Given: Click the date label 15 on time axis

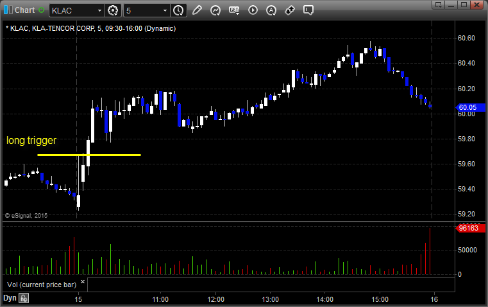Looking at the screenshot, I should (x=78, y=299).
